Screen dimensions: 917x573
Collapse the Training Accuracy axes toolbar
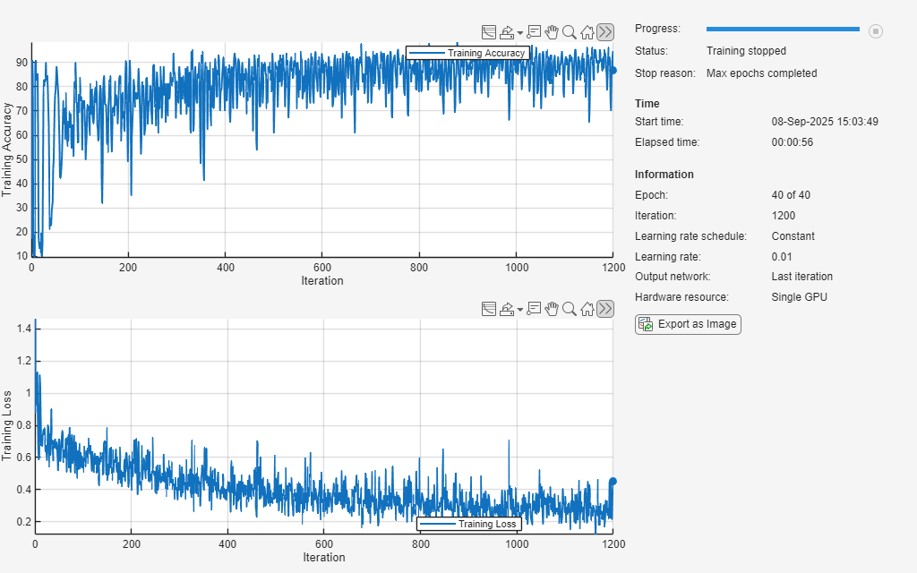pos(605,32)
